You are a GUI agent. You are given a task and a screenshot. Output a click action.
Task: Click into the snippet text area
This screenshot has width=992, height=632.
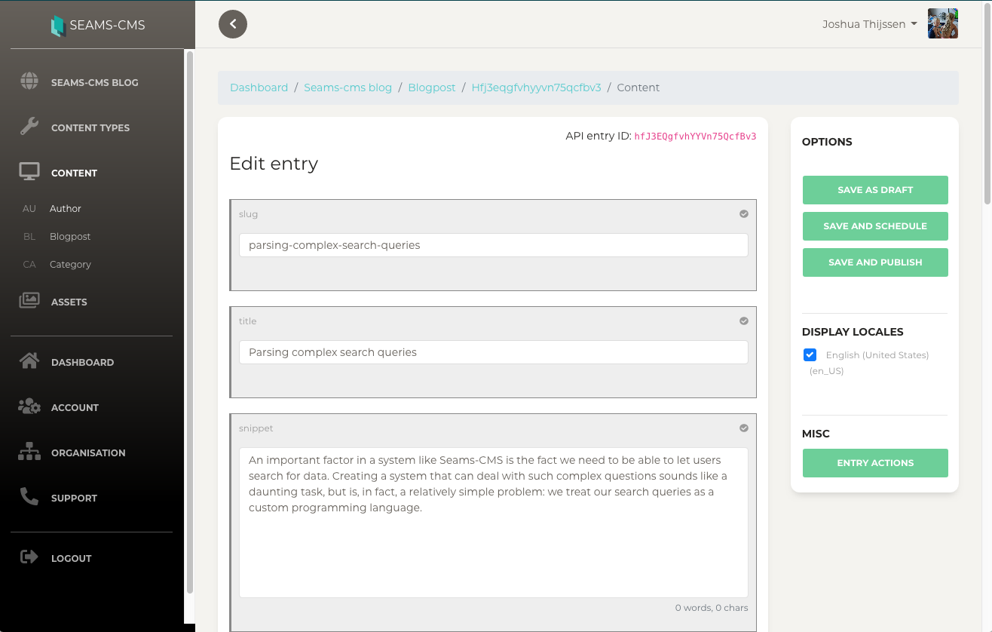(x=494, y=523)
